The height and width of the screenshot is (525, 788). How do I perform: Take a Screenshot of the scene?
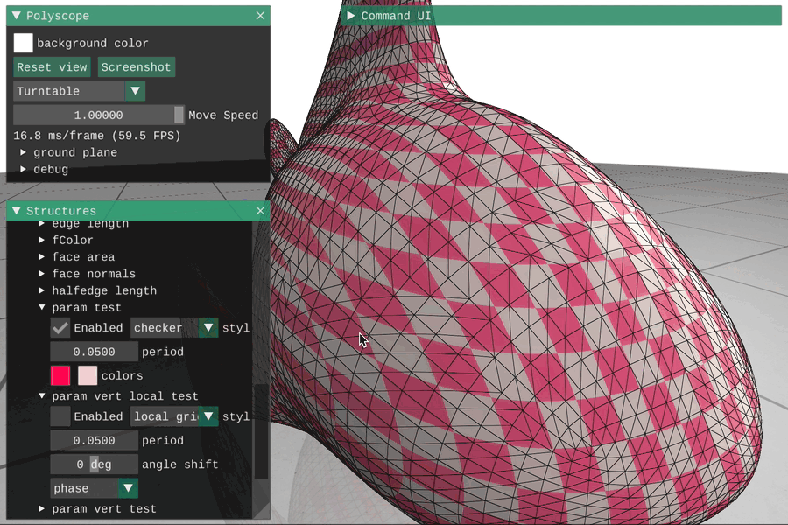pos(136,66)
